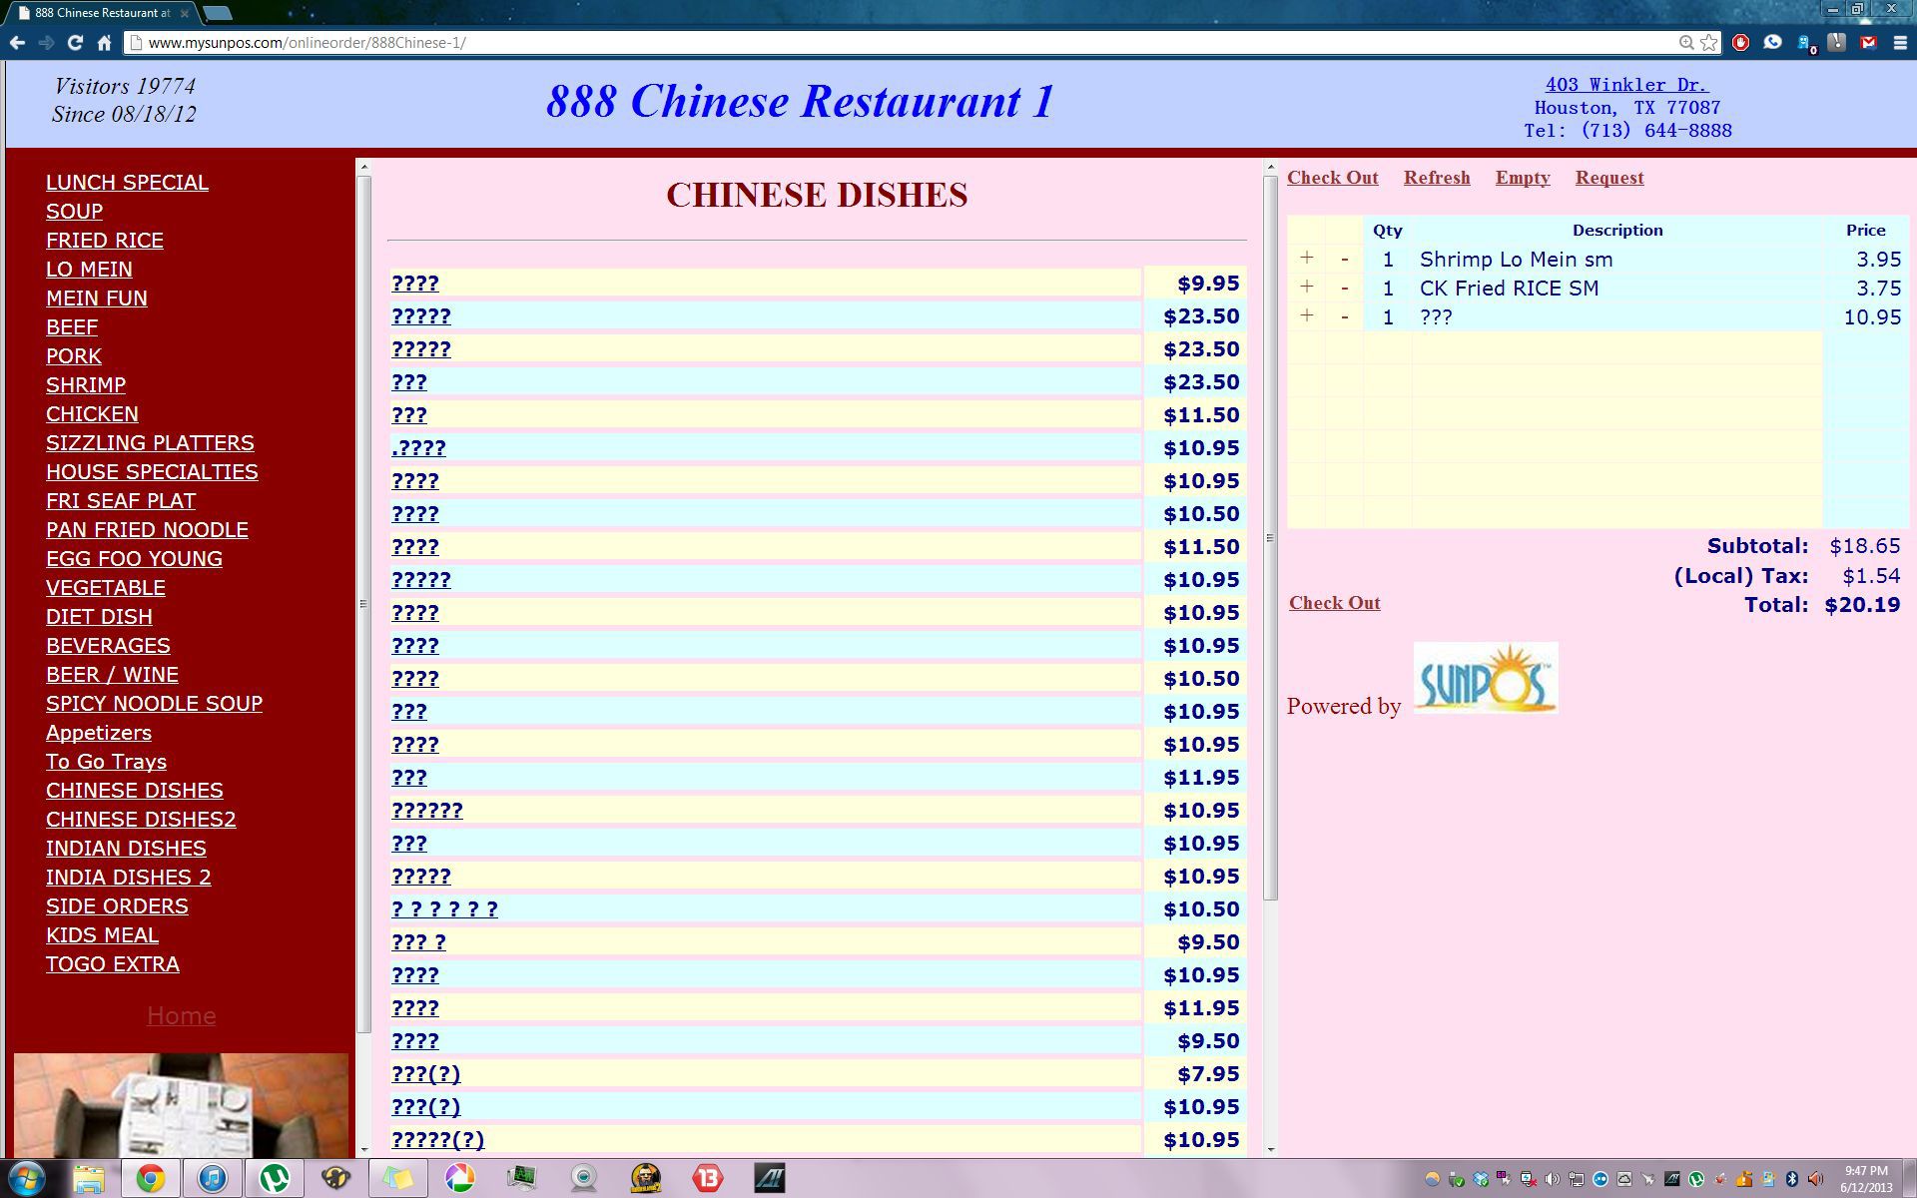Open the Gmail checker extension icon
The image size is (1917, 1198).
click(1868, 43)
